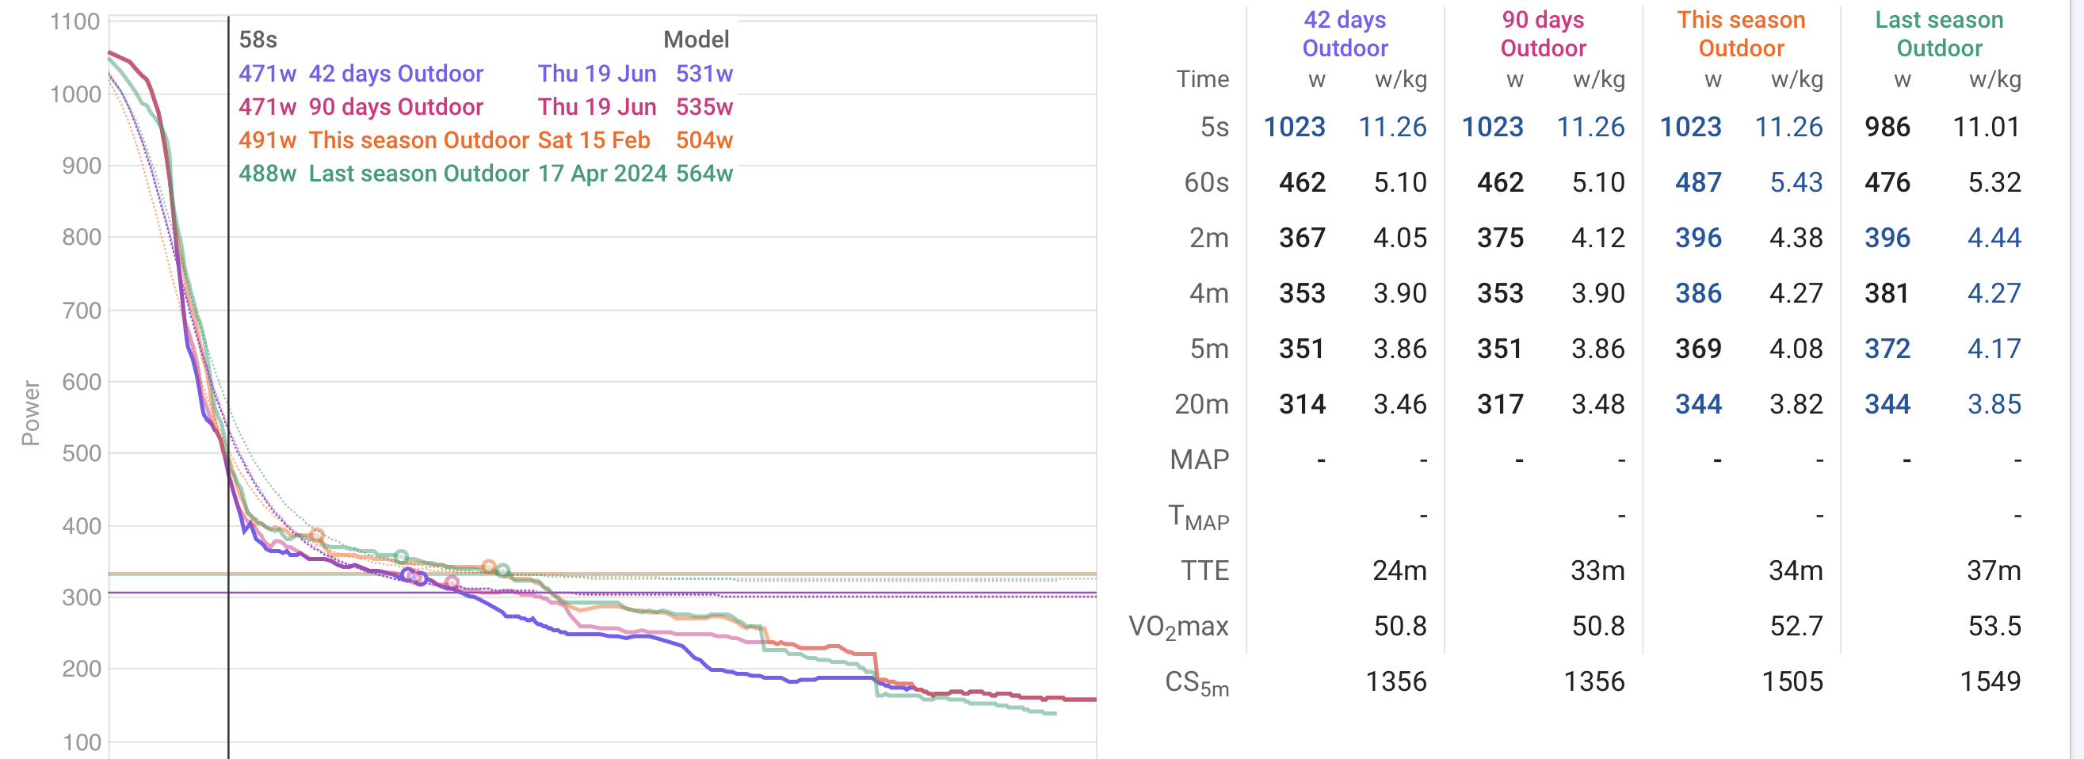The width and height of the screenshot is (2084, 759).
Task: Click the "17 Apr 2024" date in the tooltip
Action: [602, 174]
